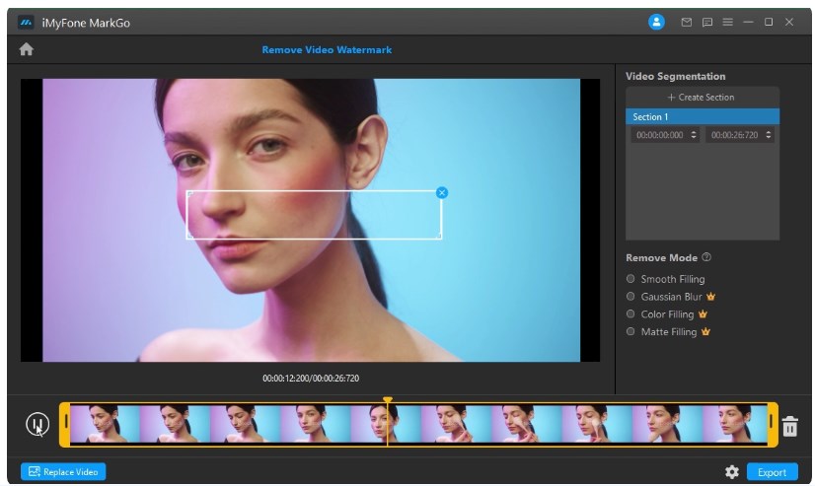This screenshot has width=815, height=486.
Task: Go to the Home screen icon
Action: coord(27,49)
